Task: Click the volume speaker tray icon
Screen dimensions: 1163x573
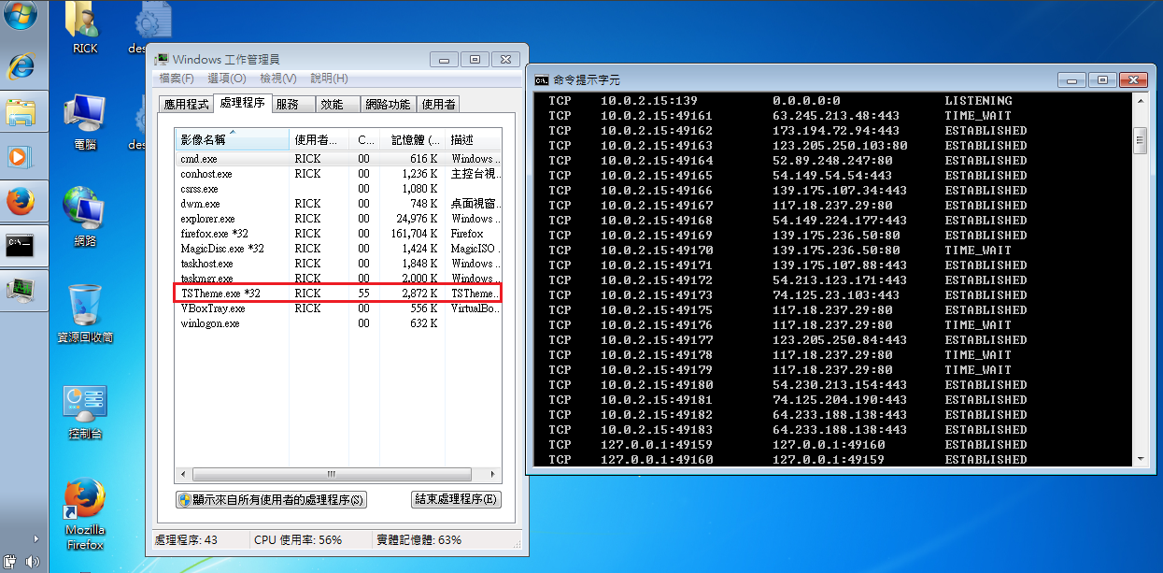Action: pyautogui.click(x=34, y=562)
